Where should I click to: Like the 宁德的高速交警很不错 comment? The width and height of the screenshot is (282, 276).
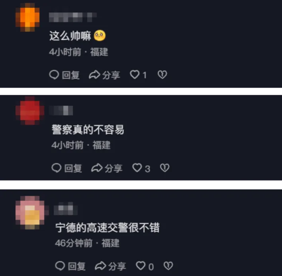point(141,266)
